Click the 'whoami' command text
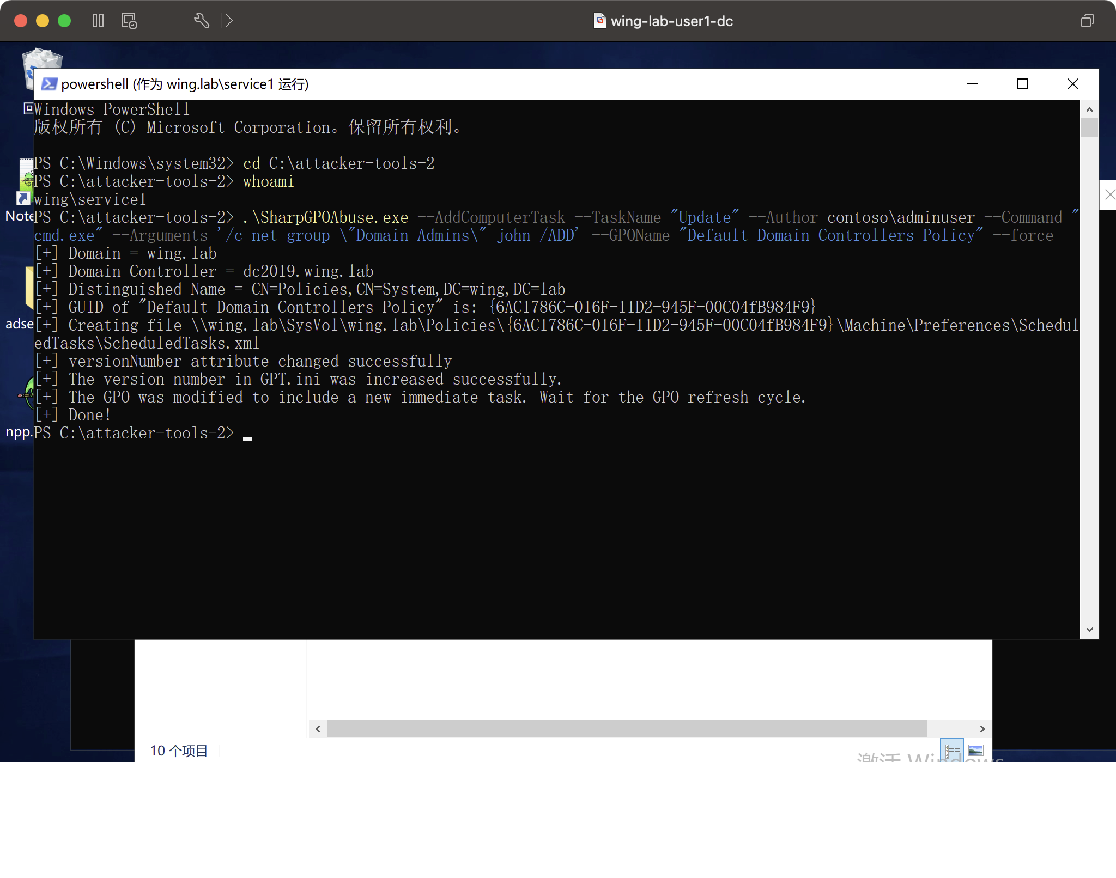 pyautogui.click(x=268, y=181)
